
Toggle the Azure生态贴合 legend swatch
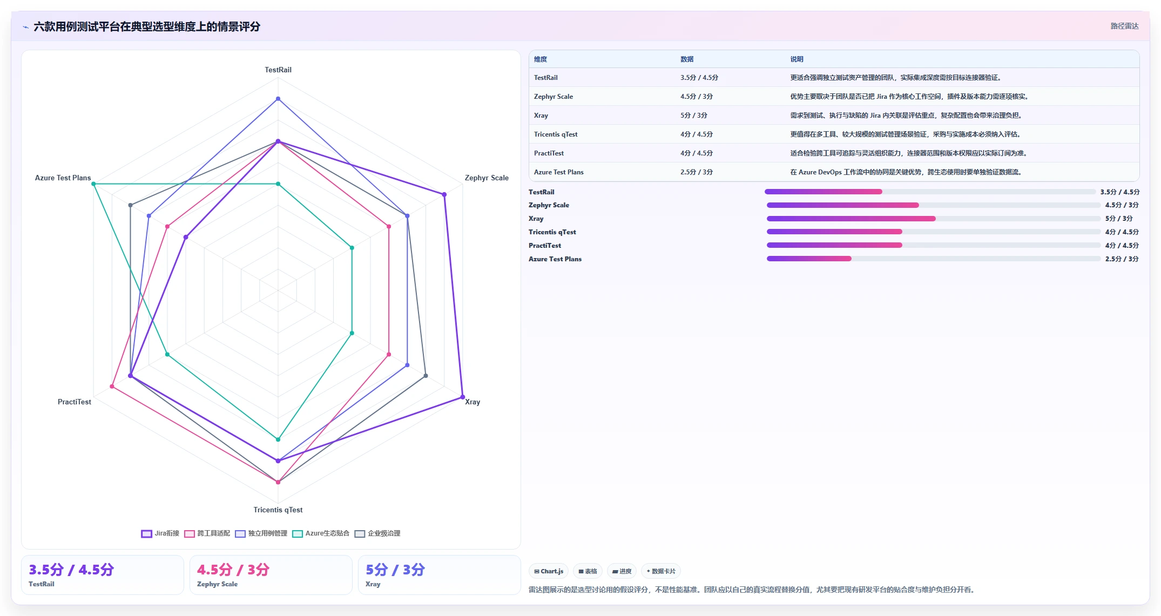pos(297,533)
